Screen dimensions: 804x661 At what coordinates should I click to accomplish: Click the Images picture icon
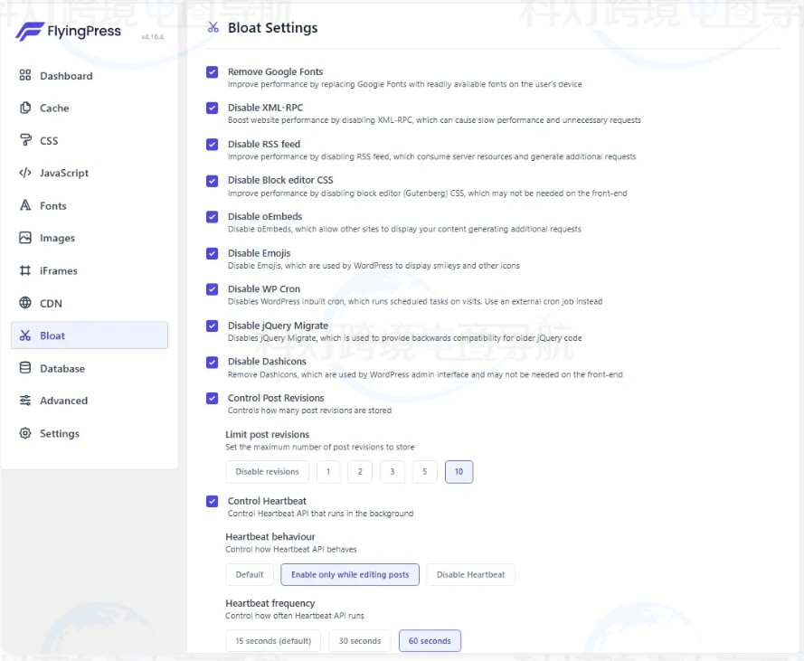(x=25, y=239)
